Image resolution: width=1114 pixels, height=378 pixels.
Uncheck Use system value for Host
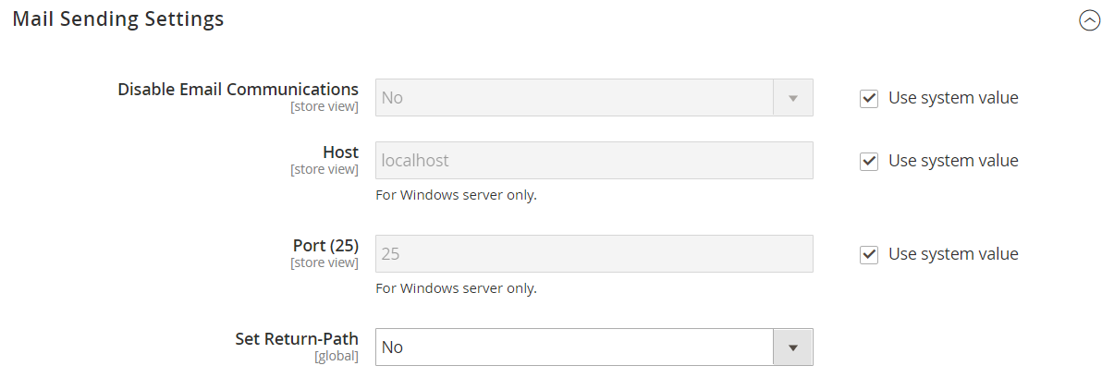(x=869, y=161)
